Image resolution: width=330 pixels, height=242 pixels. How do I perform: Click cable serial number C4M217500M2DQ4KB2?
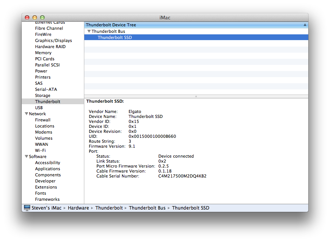click(182, 176)
